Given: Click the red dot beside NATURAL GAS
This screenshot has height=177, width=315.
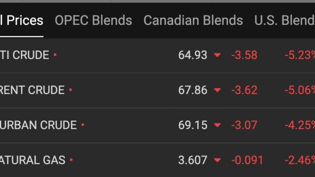Looking at the screenshot, I should point(72,160).
